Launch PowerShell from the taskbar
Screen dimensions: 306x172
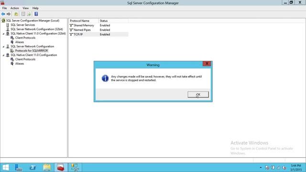33,168
